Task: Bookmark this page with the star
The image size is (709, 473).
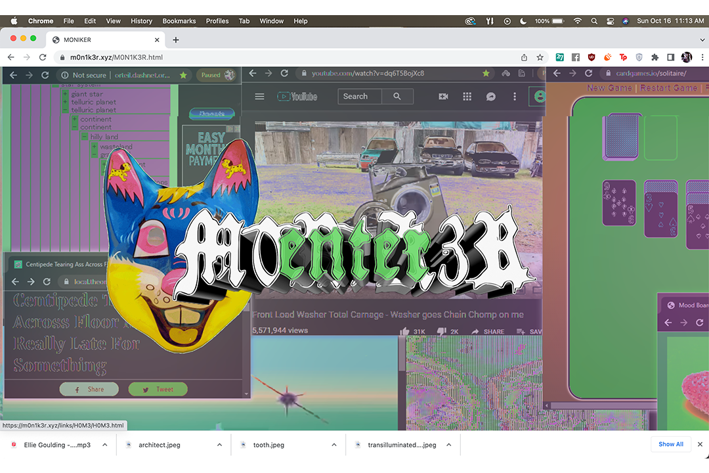Action: pos(540,57)
